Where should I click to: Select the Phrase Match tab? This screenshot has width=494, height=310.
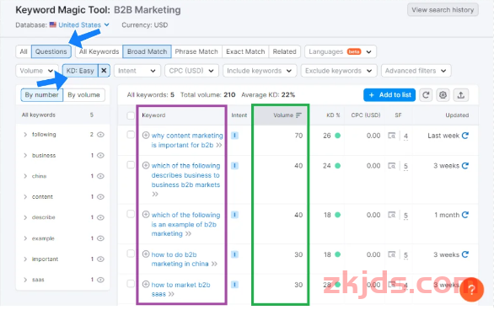(x=196, y=51)
